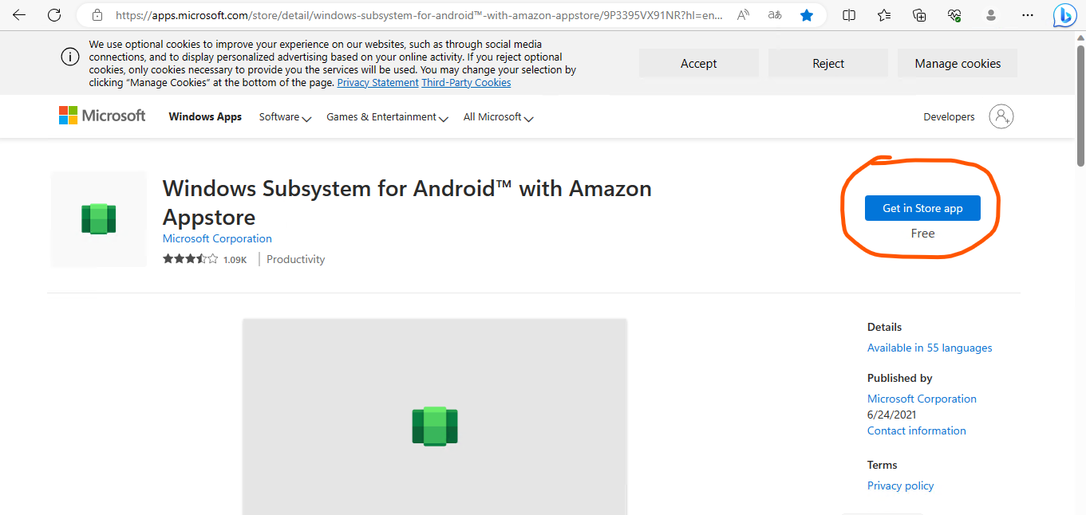Open the Third-Party Cookies link
The image size is (1086, 515).
click(x=466, y=83)
